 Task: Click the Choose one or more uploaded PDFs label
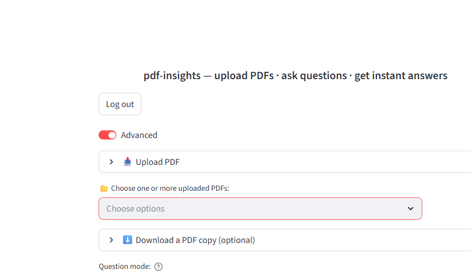coord(170,188)
